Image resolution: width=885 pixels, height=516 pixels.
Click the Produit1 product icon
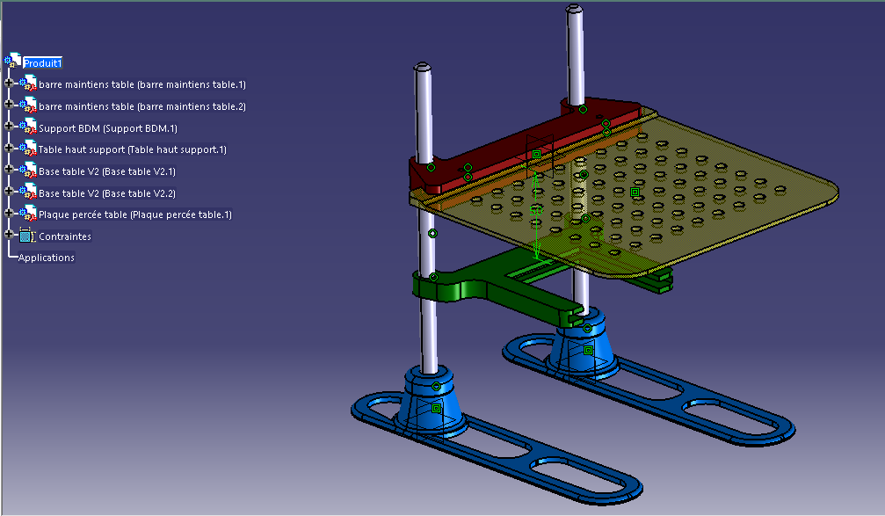click(13, 61)
